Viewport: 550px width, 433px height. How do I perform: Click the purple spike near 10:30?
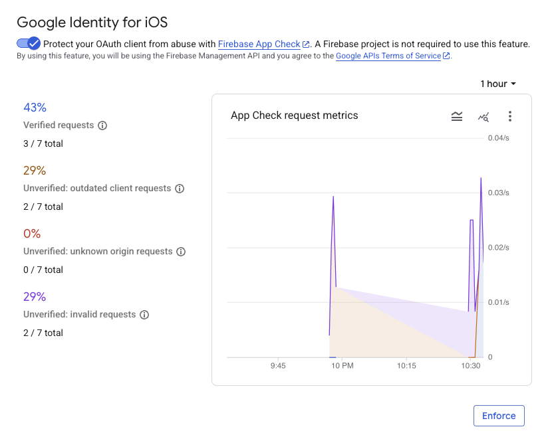480,179
